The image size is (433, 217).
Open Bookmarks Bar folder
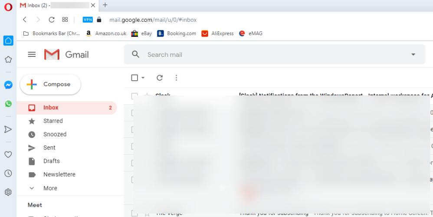[52, 33]
